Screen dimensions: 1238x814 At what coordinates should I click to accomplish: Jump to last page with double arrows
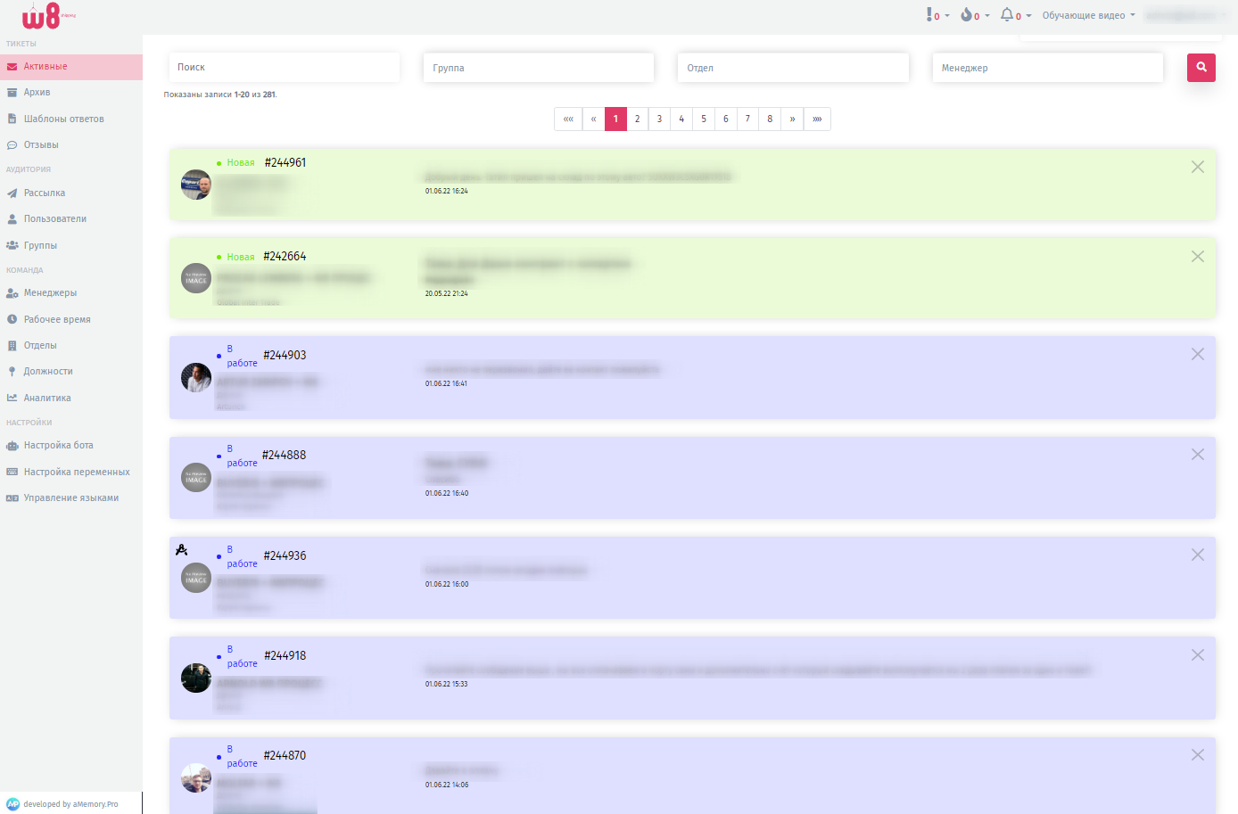(817, 119)
